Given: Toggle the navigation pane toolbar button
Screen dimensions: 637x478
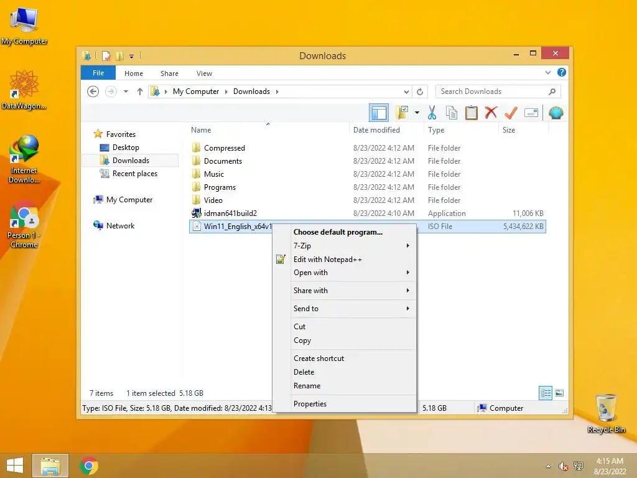Looking at the screenshot, I should point(379,113).
